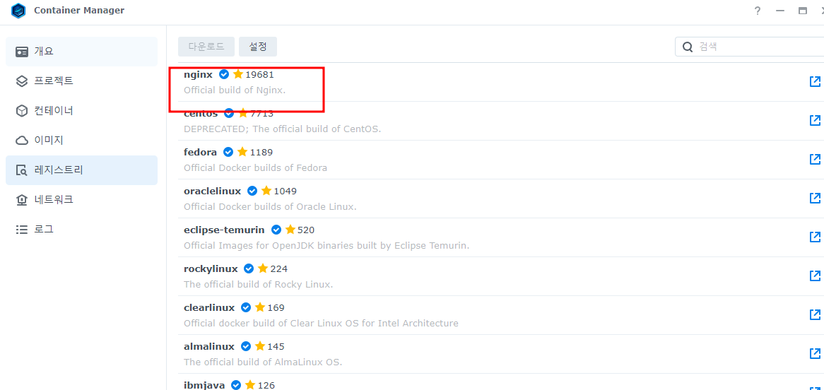Image resolution: width=824 pixels, height=390 pixels.
Task: Click the 다운로드 button
Action: click(206, 46)
